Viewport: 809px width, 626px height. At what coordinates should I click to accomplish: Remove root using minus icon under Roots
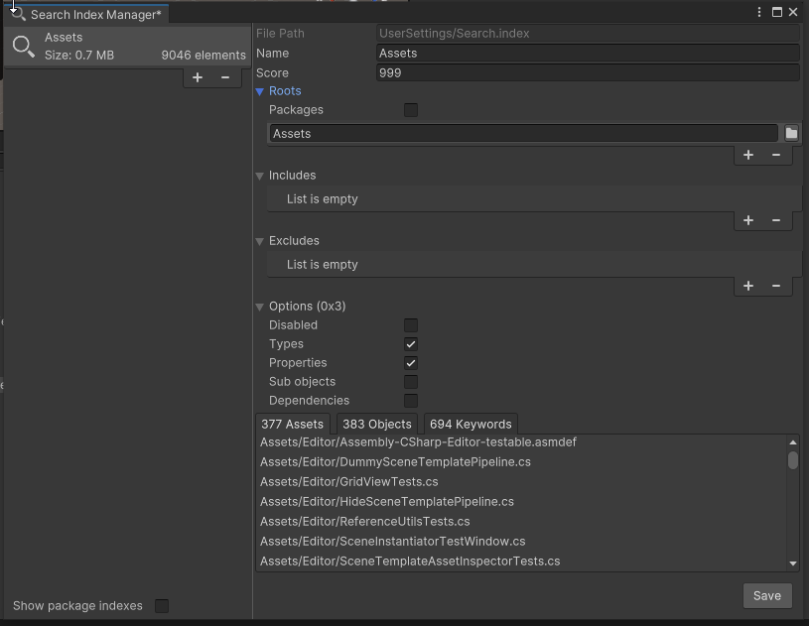776,155
